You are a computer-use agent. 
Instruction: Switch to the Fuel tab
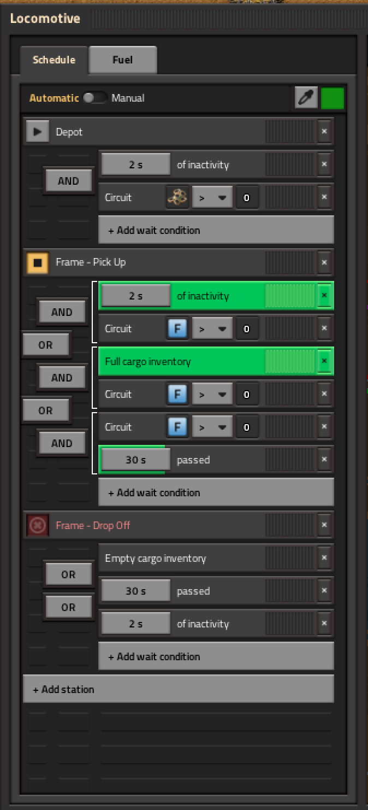(x=123, y=60)
